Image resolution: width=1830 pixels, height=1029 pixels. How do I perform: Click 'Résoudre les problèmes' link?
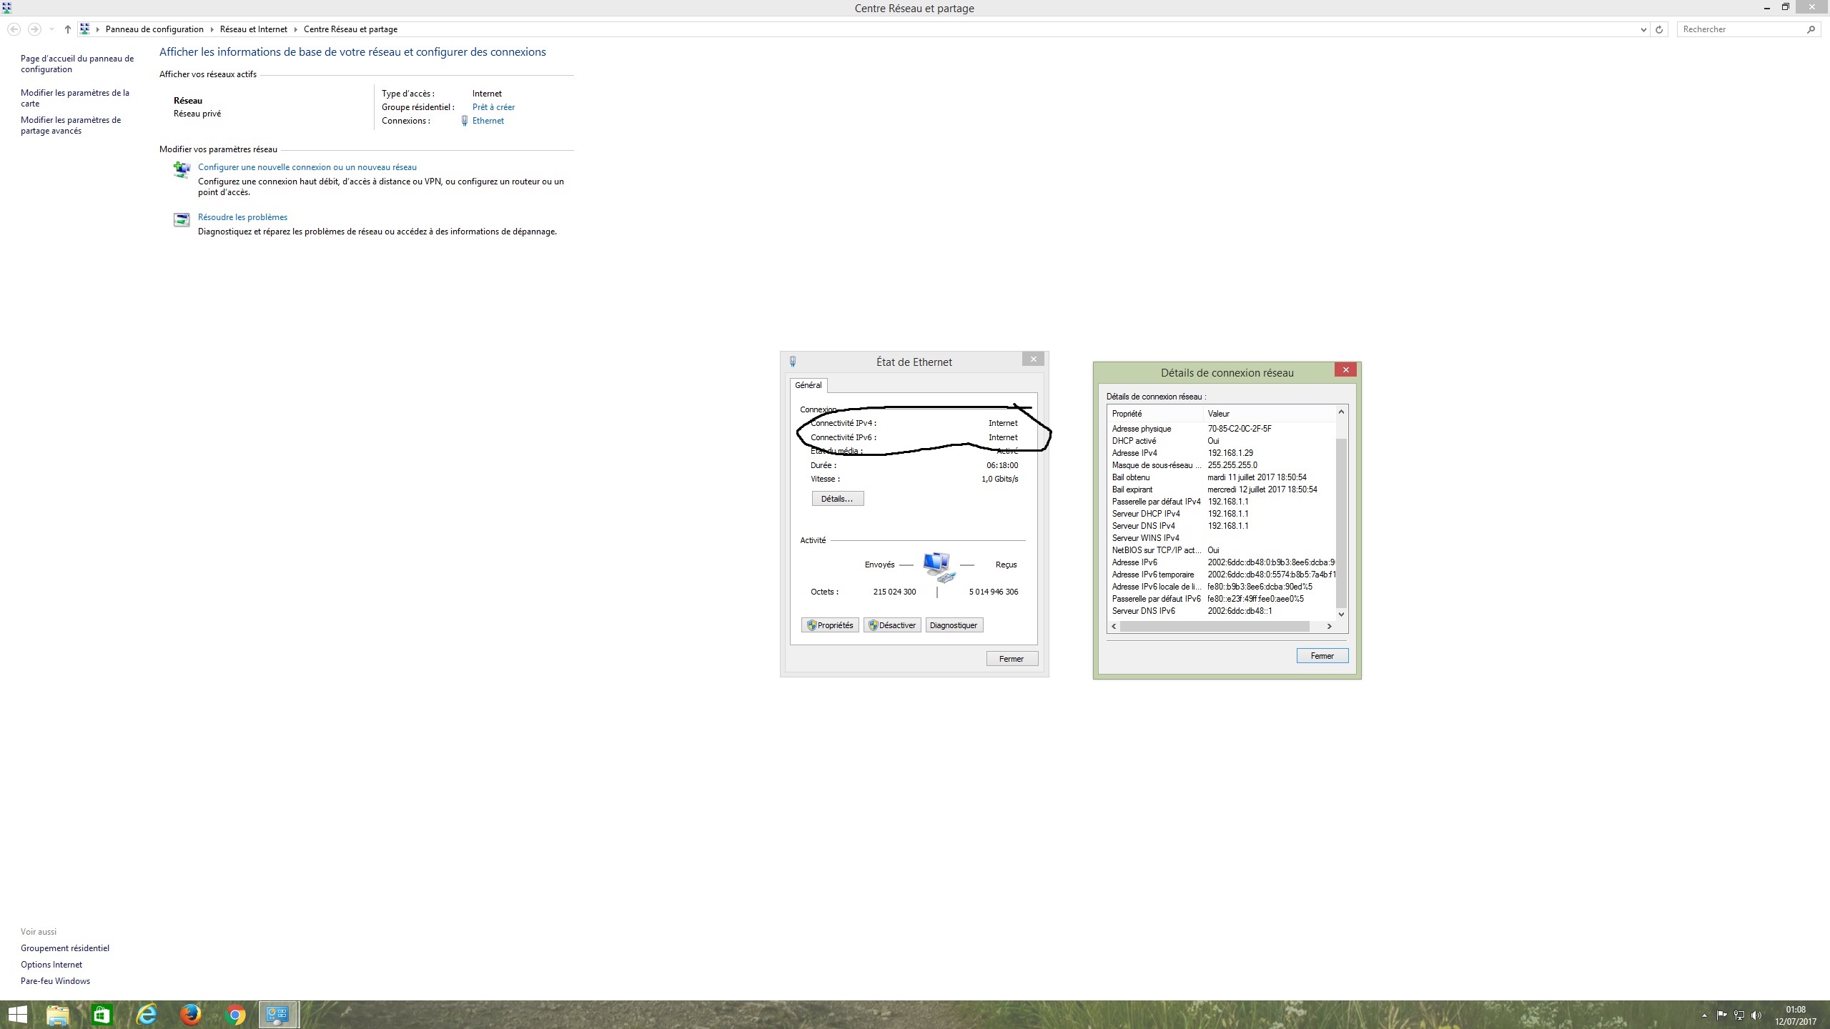point(242,217)
